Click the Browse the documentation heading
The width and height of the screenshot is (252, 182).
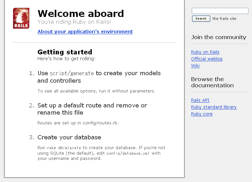coord(212,82)
